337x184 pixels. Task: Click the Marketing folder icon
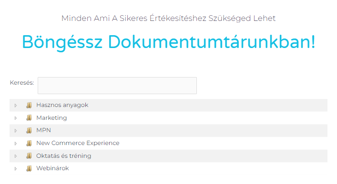click(x=29, y=118)
